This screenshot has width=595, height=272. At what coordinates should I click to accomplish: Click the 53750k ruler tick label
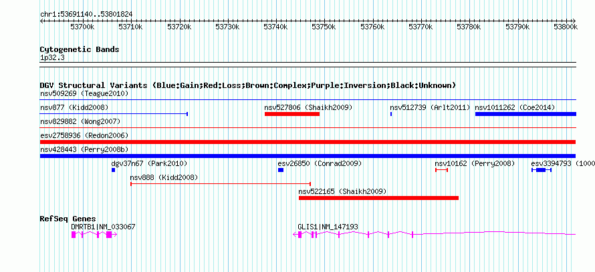324,27
